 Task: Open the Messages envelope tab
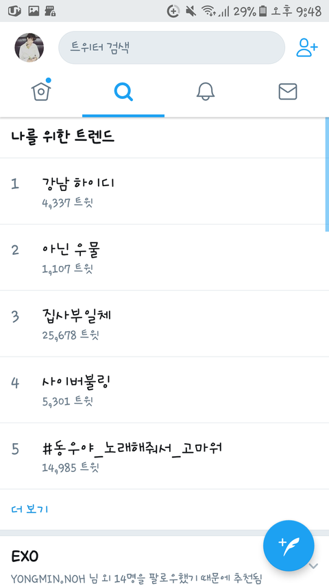[x=288, y=92]
